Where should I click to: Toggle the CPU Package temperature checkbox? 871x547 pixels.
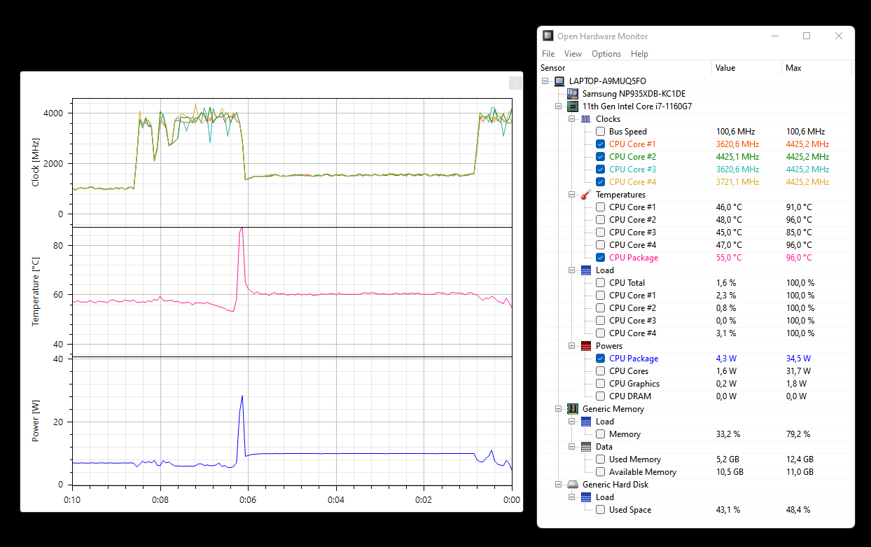click(x=600, y=258)
